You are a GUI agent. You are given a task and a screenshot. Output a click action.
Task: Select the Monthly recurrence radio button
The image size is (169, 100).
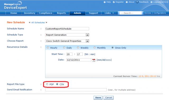[95, 47]
